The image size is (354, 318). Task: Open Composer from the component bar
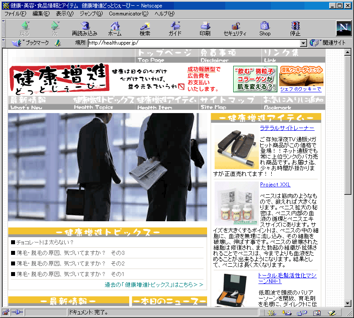point(332,313)
